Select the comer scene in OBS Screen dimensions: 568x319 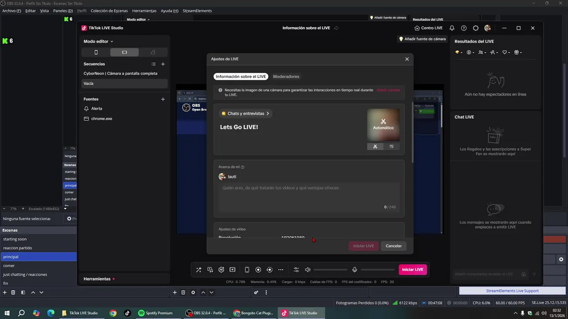coord(39,266)
